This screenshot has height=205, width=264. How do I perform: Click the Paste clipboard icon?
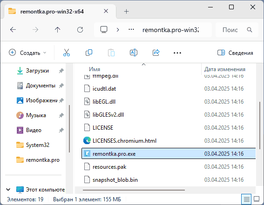click(111, 53)
